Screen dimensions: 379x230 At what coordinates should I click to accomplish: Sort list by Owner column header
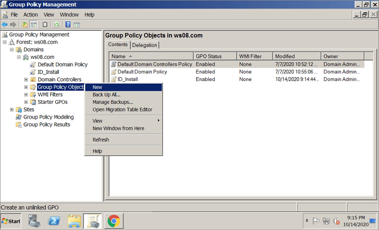(343, 56)
